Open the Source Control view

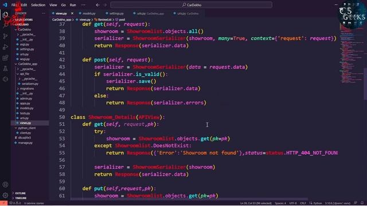point(5,36)
